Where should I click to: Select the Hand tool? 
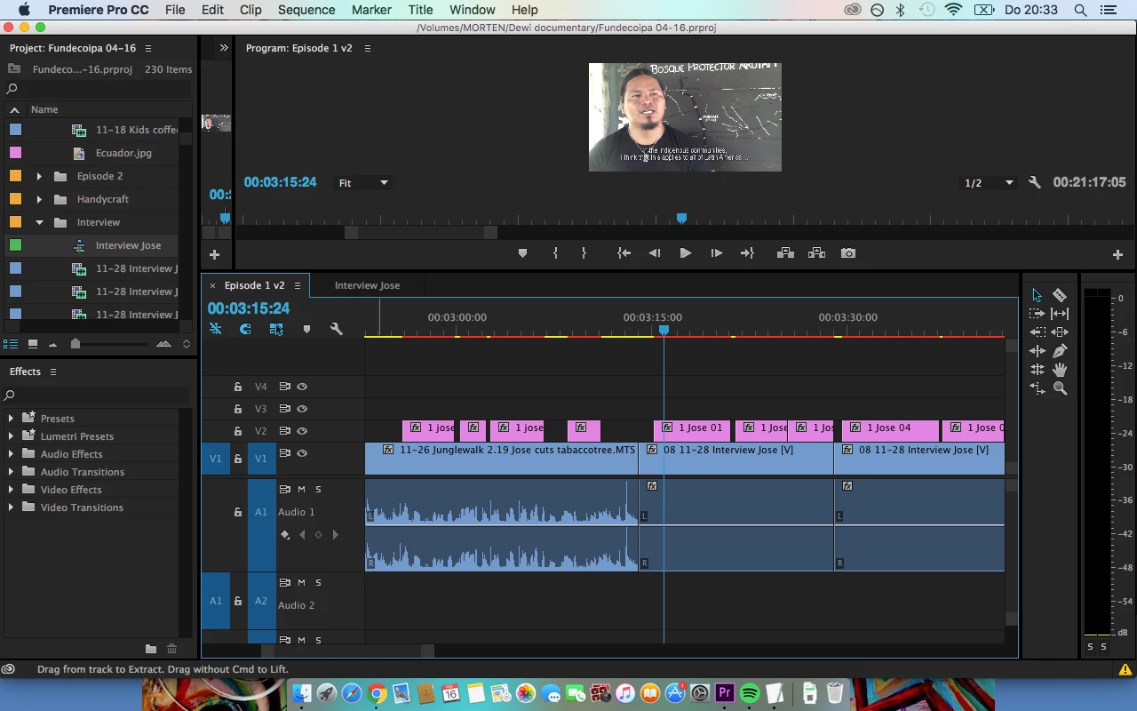point(1060,370)
